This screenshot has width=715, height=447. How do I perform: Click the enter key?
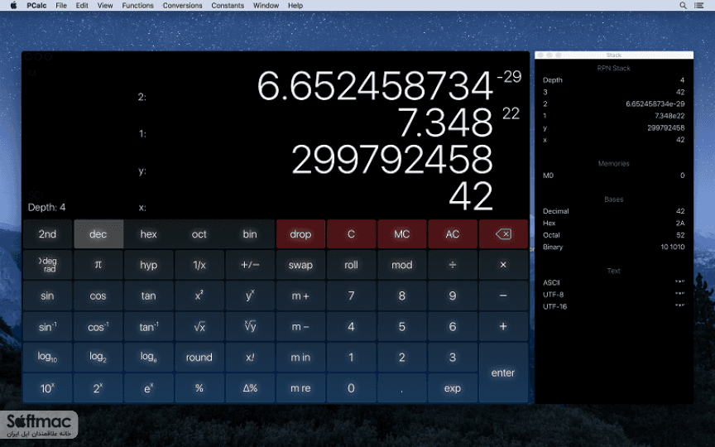click(503, 372)
